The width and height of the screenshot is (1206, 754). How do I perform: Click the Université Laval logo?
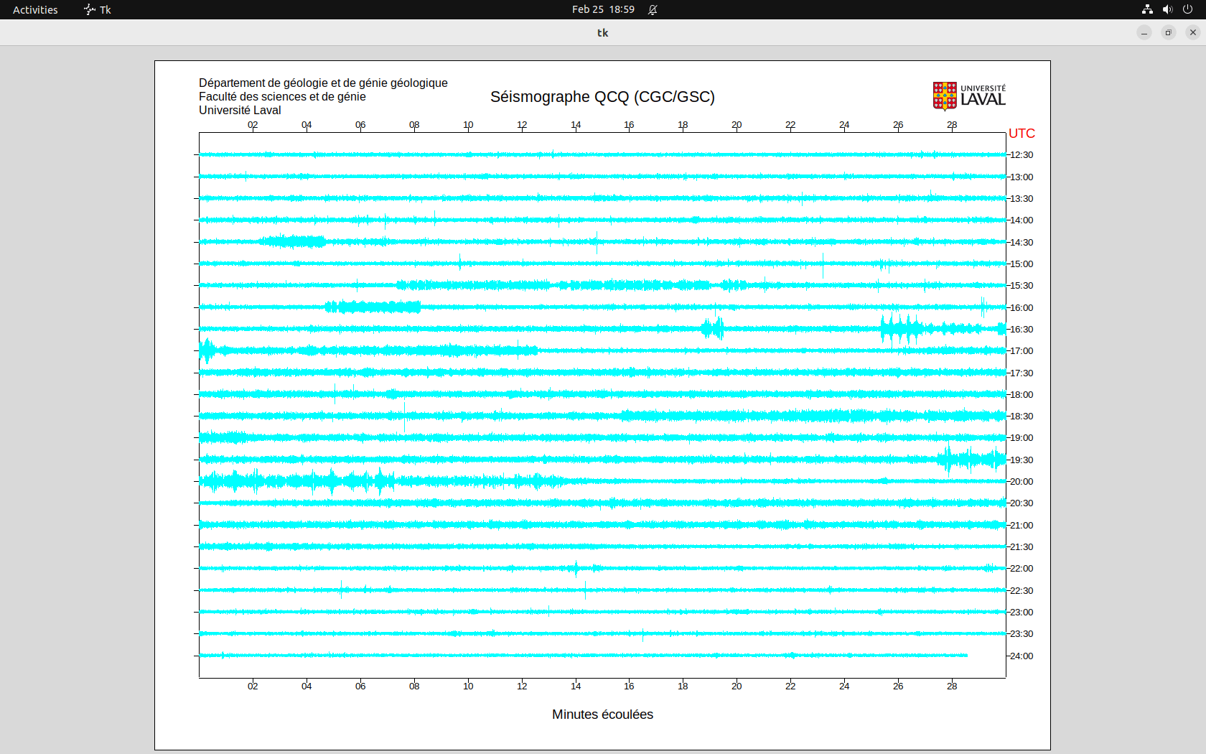tap(969, 96)
